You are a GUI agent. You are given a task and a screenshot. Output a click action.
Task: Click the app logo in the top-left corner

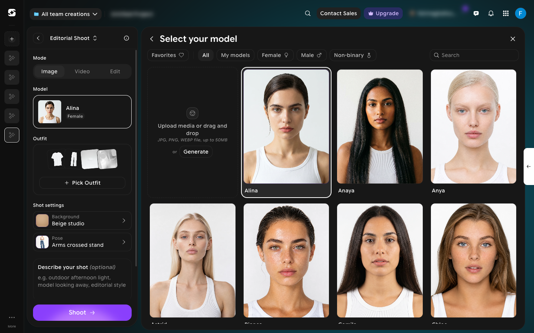[12, 13]
